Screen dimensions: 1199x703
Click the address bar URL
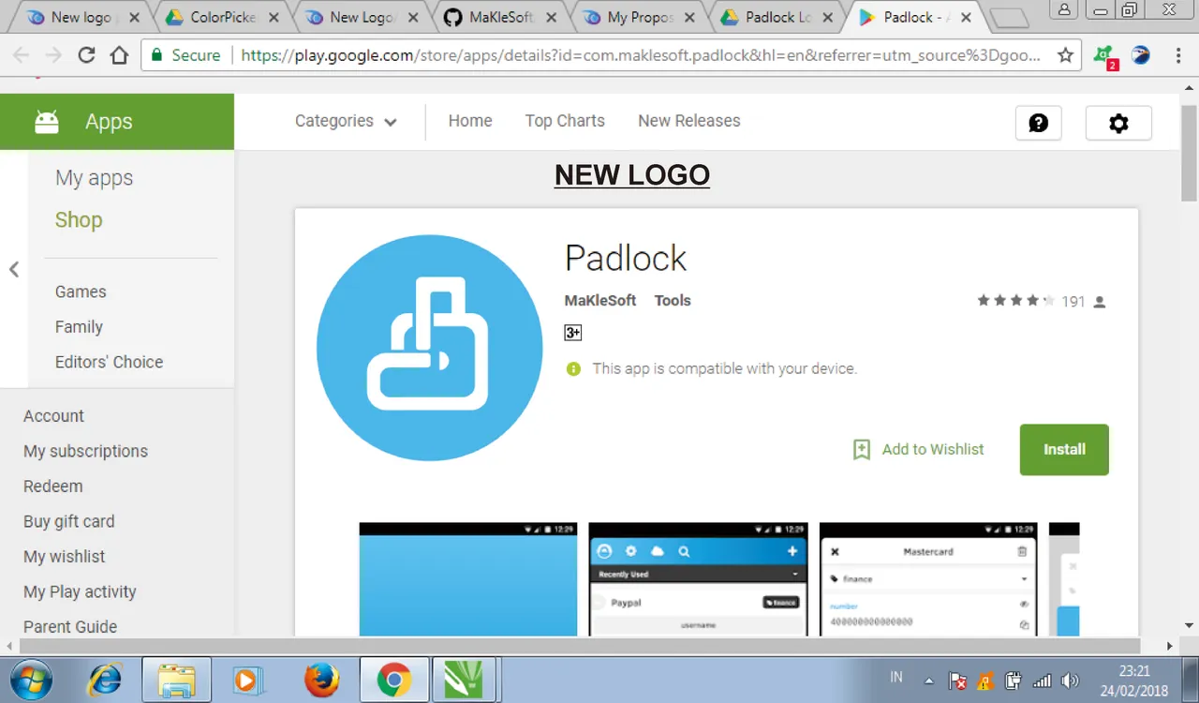point(640,55)
